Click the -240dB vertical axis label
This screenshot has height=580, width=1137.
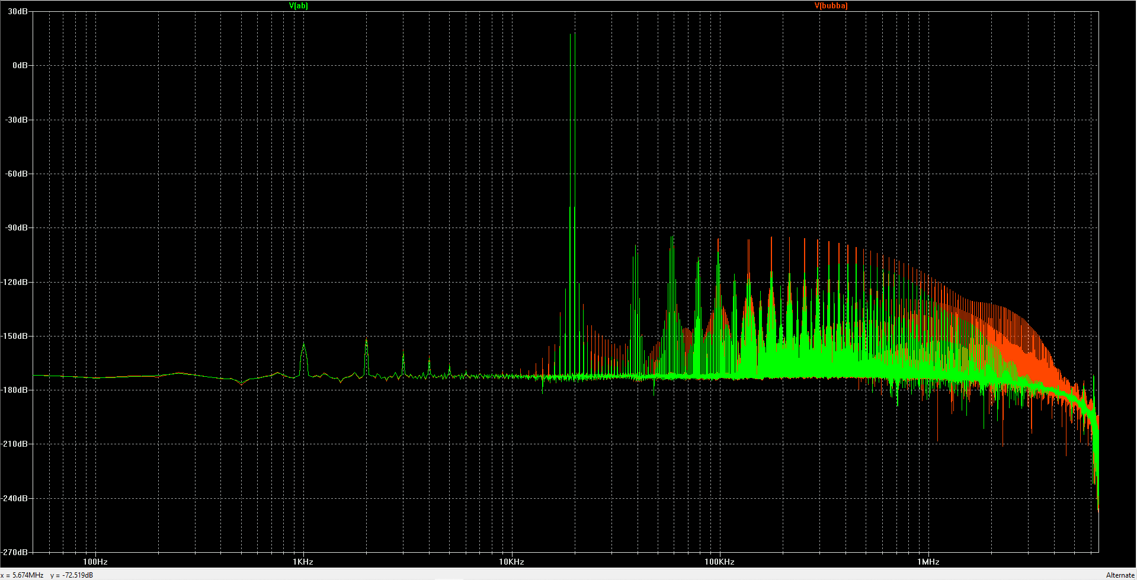click(x=15, y=498)
